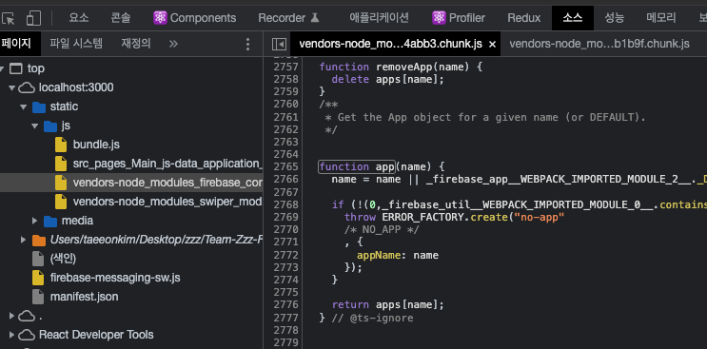The image size is (707, 349).
Task: Click the return apps[name] statement
Action: [x=388, y=305]
